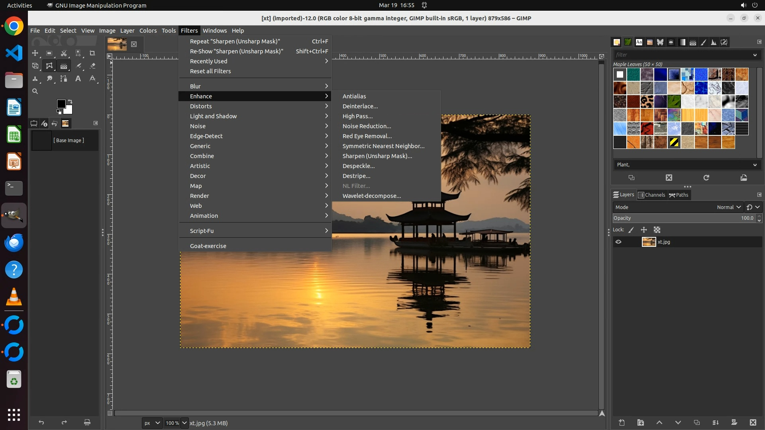The width and height of the screenshot is (765, 430).
Task: Toggle the lock pixels brush icon
Action: 631,230
